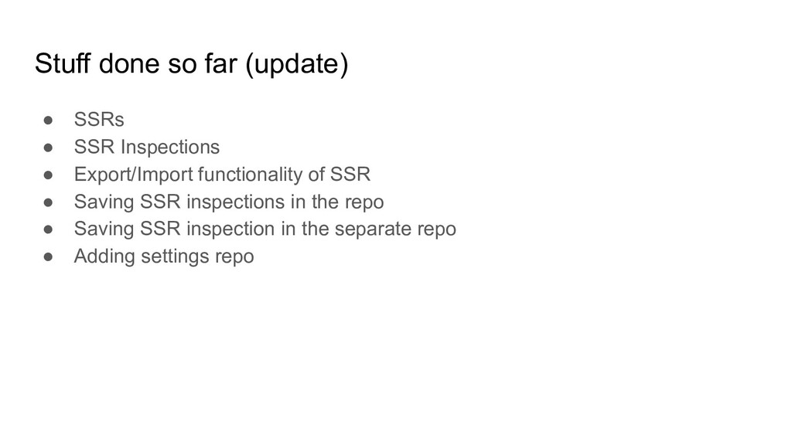Click the bullet dot beside 'SSRs'
Viewport: 792px width, 445px height.
click(x=49, y=120)
